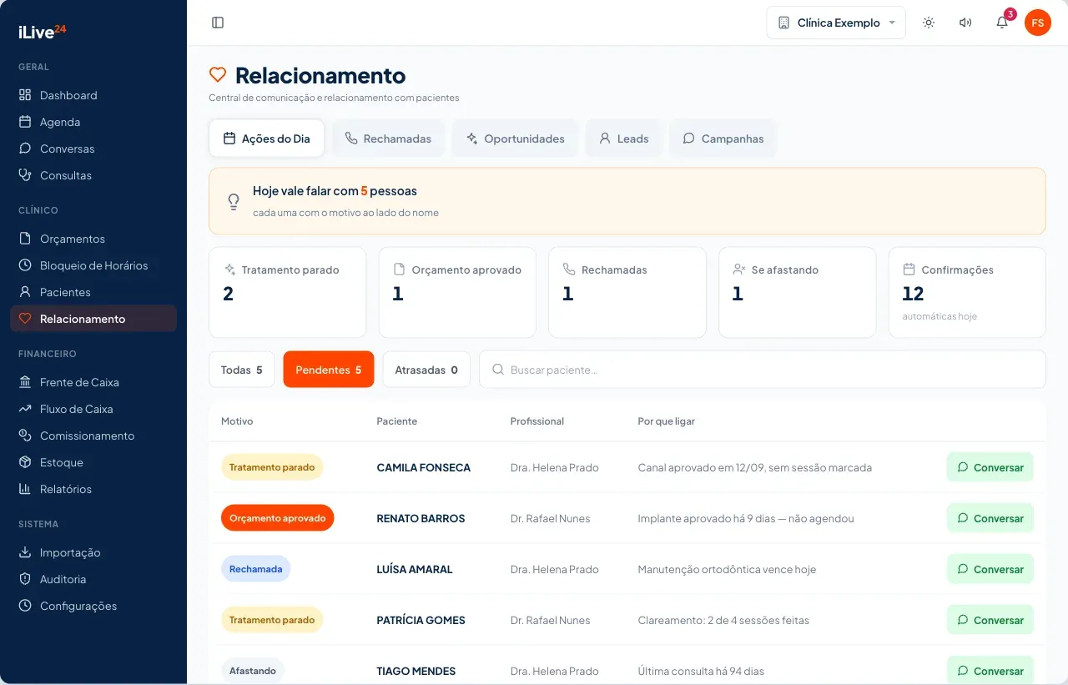Switch to the Oportunidades tab
Screen dimensions: 1068x685
click(516, 139)
